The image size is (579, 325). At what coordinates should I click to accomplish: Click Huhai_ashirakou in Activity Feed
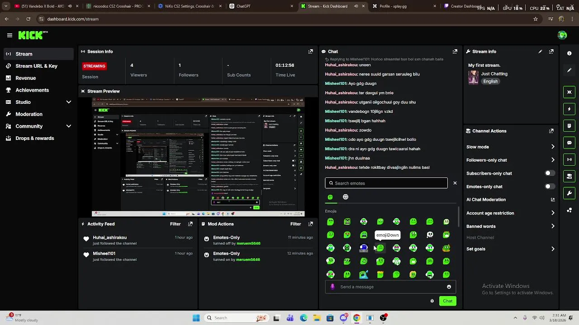(109, 237)
